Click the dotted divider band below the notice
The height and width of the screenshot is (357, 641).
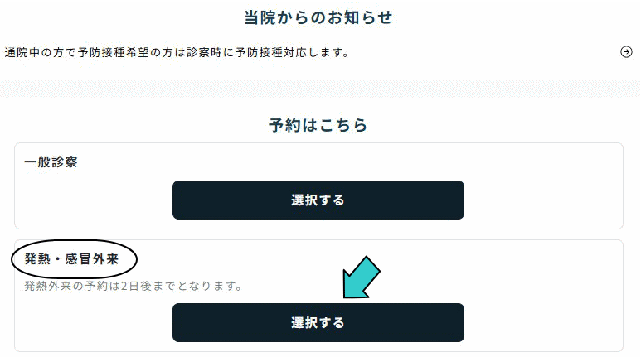(320, 88)
